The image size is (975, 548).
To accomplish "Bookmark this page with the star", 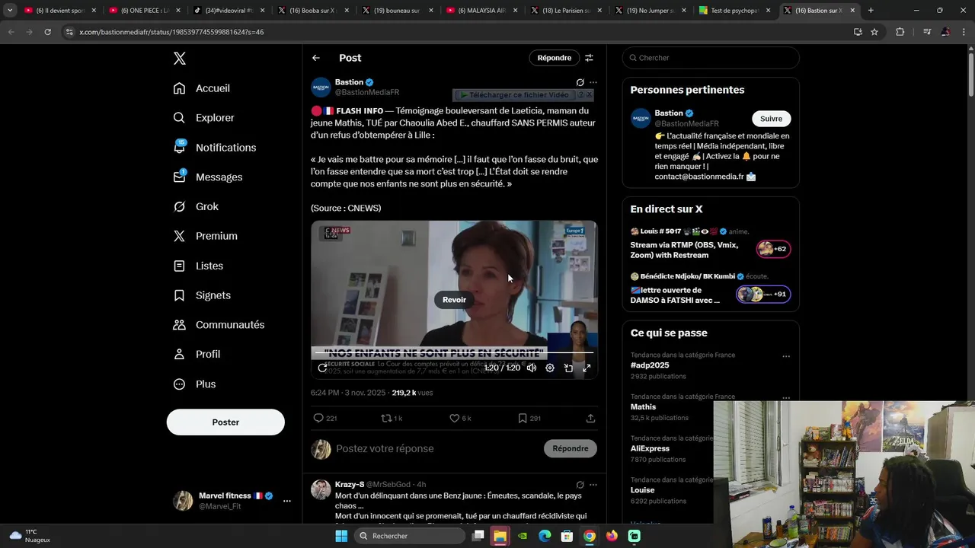I will coord(874,32).
